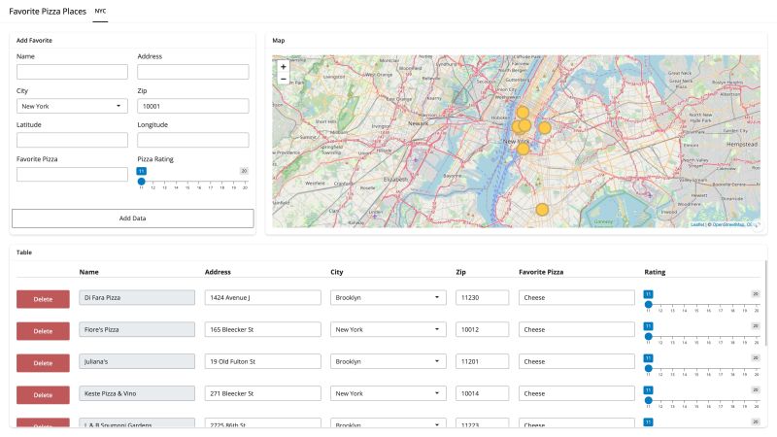Click rating slider handle for Juliana's
This screenshot has width=777, height=437.
click(648, 368)
